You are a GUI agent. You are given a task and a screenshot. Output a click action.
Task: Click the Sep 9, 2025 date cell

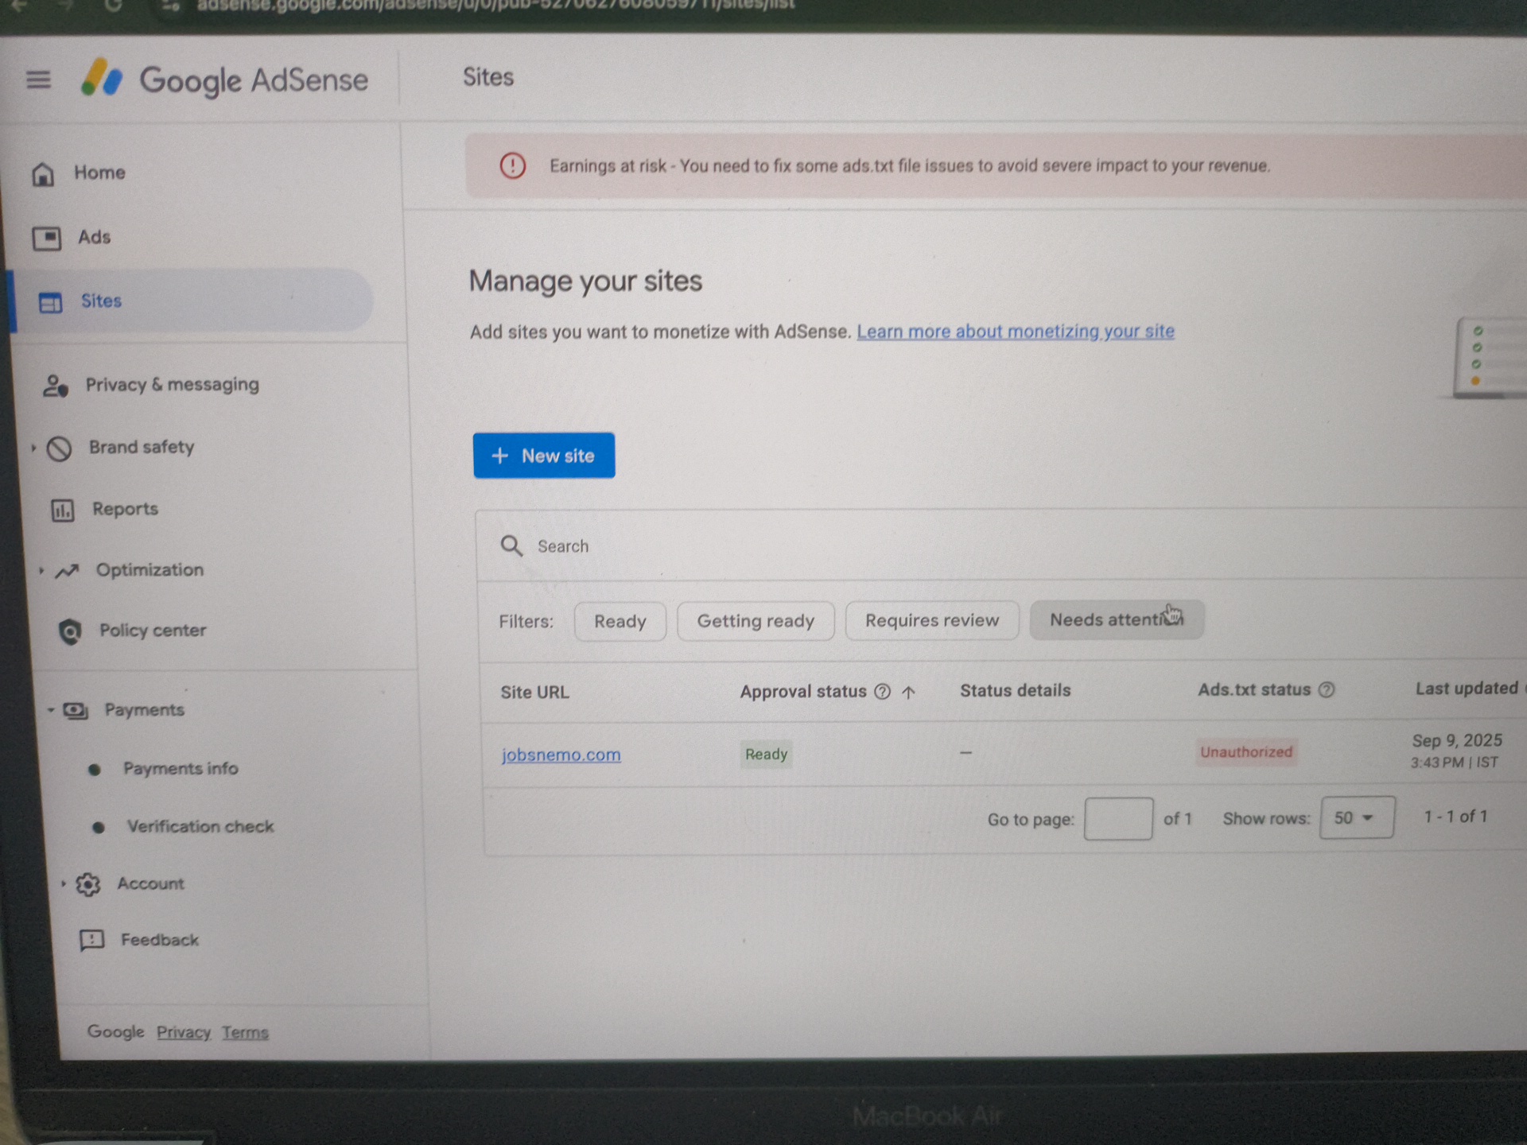click(1457, 751)
